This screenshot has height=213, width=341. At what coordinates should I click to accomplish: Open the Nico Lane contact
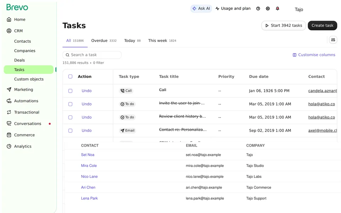pyautogui.click(x=89, y=176)
